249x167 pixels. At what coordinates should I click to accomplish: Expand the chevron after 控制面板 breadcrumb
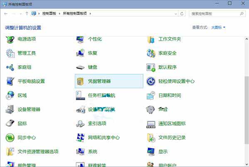[x=59, y=14]
